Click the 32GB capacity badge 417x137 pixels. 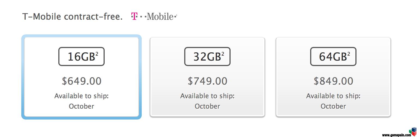coord(207,56)
